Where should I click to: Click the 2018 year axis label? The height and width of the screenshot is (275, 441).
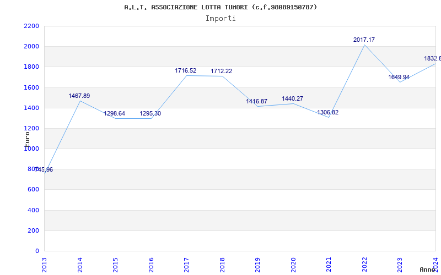coord(222,265)
